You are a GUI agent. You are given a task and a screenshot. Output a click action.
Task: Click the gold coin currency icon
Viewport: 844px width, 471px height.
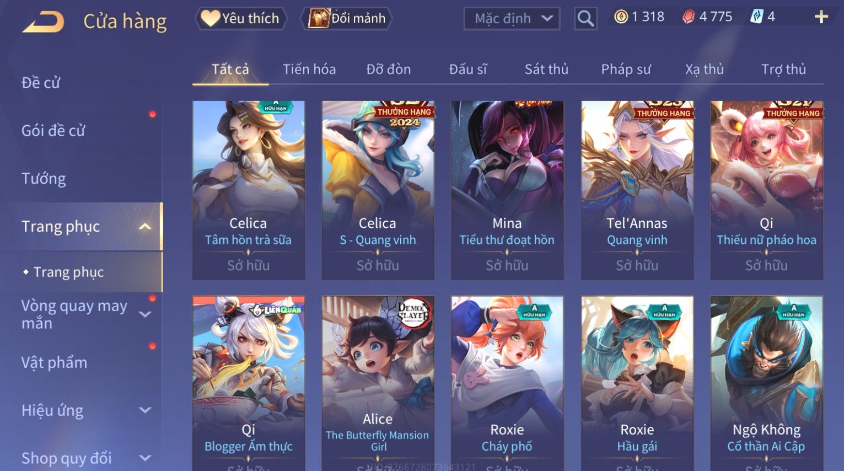click(621, 17)
